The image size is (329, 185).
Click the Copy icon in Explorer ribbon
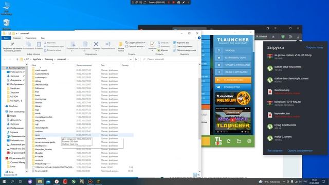(29, 44)
